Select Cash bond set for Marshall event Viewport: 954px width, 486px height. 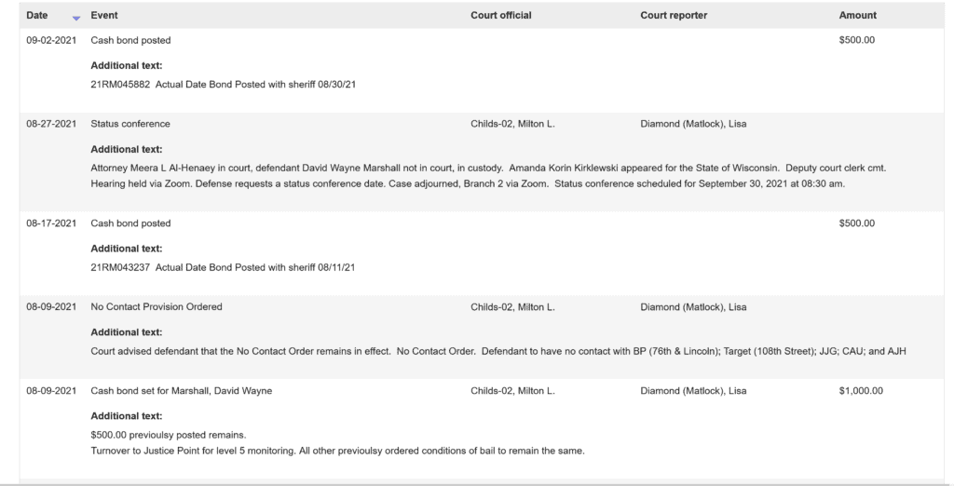click(x=182, y=390)
